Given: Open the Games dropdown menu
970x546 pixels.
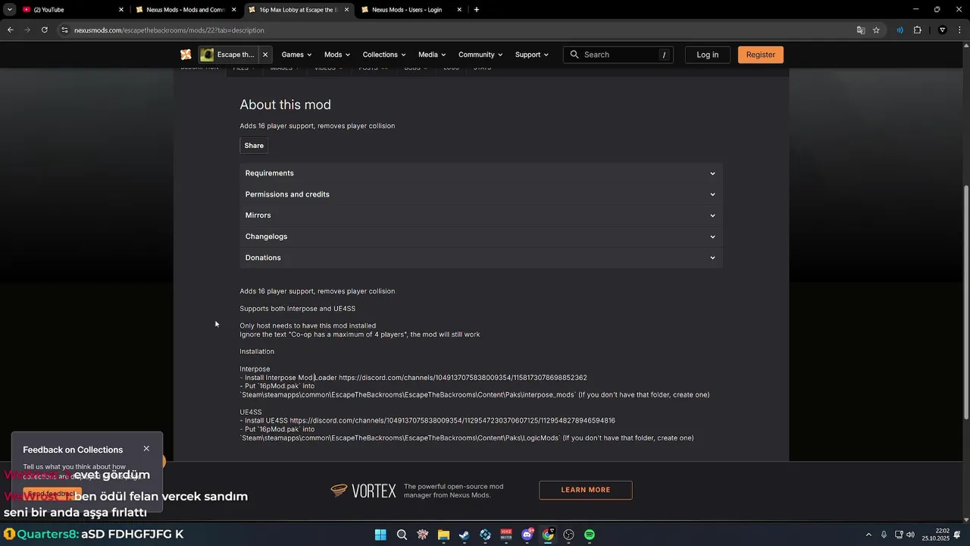Looking at the screenshot, I should click(297, 55).
